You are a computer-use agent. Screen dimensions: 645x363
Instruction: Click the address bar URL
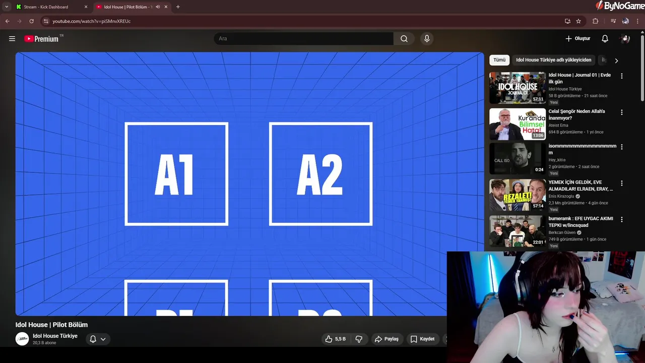(x=91, y=21)
